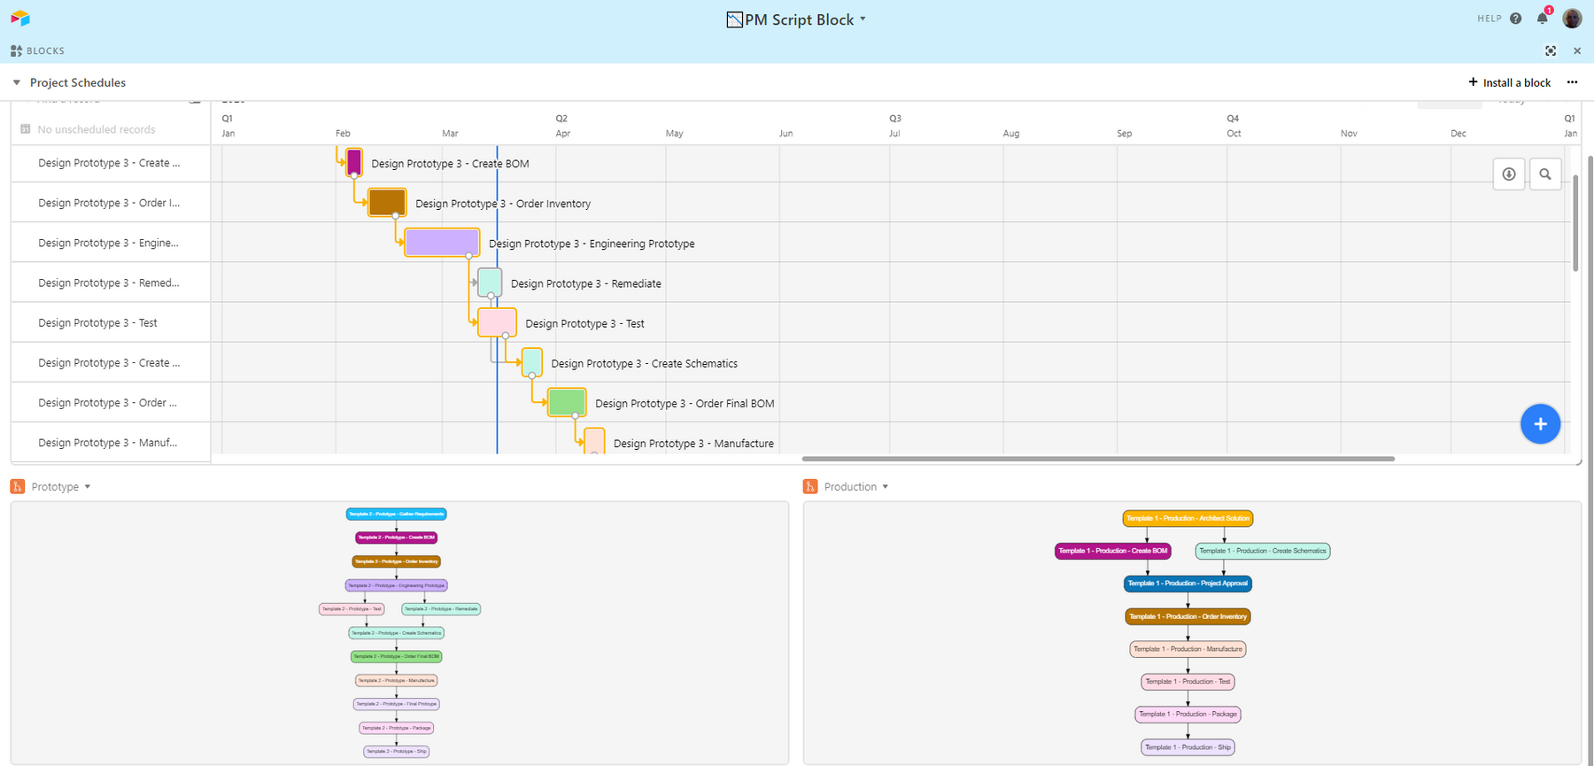Collapse the Project Schedules section
Screen dimensions: 1594x766
tap(17, 83)
